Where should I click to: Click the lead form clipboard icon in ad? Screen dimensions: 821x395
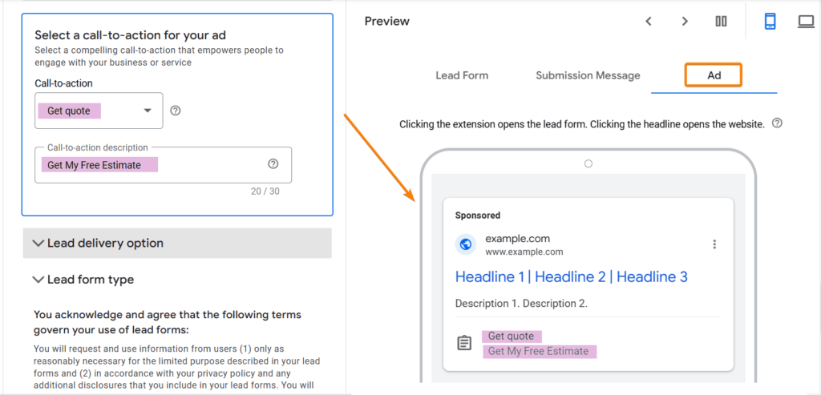[464, 344]
